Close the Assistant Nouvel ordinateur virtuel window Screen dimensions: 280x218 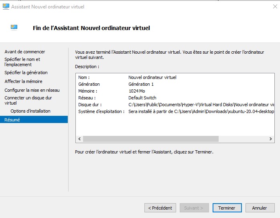275,6
